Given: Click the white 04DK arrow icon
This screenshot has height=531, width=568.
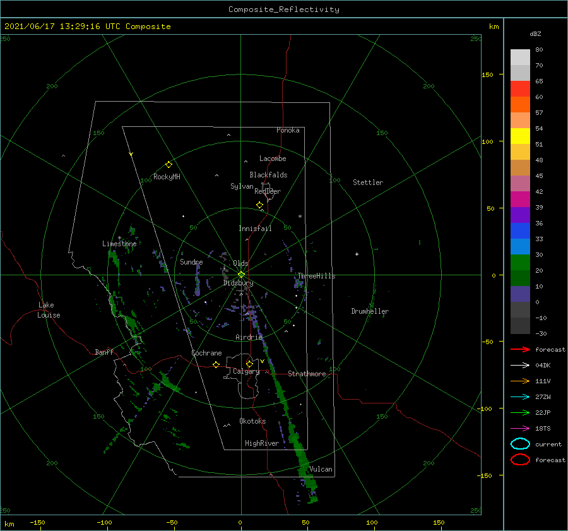Looking at the screenshot, I should click(x=520, y=366).
